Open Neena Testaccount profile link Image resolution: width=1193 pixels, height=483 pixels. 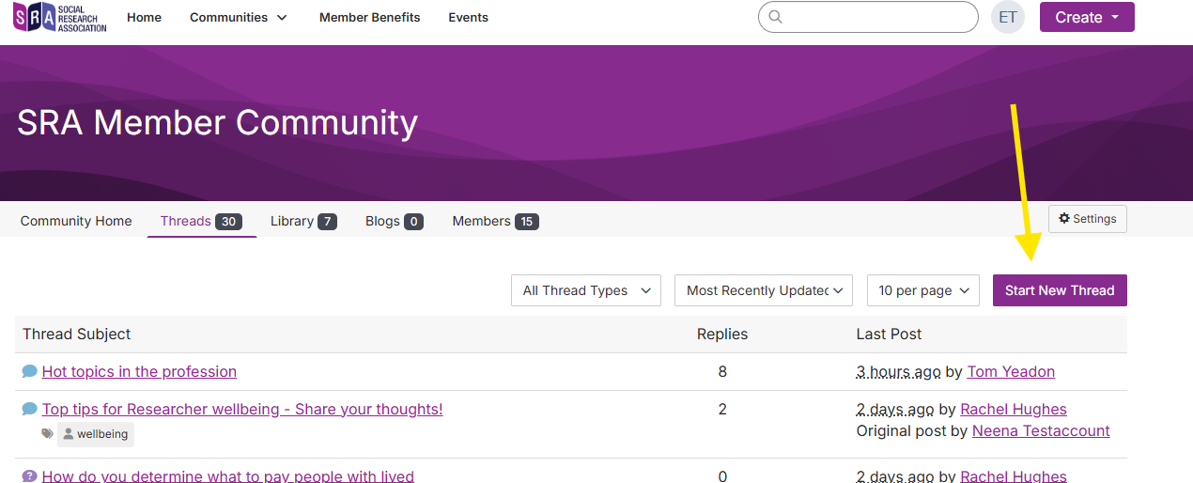[x=1041, y=430]
